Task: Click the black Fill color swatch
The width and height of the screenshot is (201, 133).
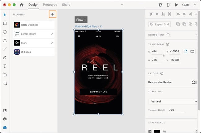Action: pos(157,131)
